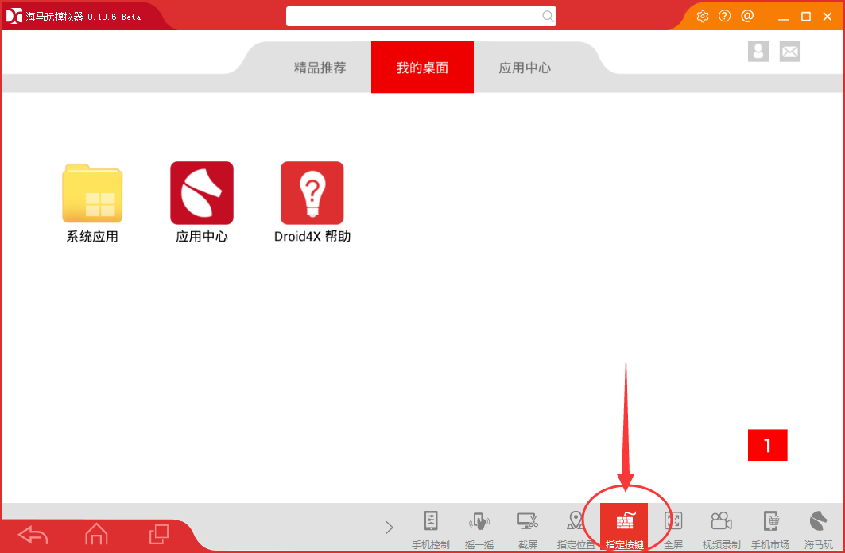This screenshot has width=845, height=553.
Task: Open the help question mark
Action: pyautogui.click(x=724, y=15)
